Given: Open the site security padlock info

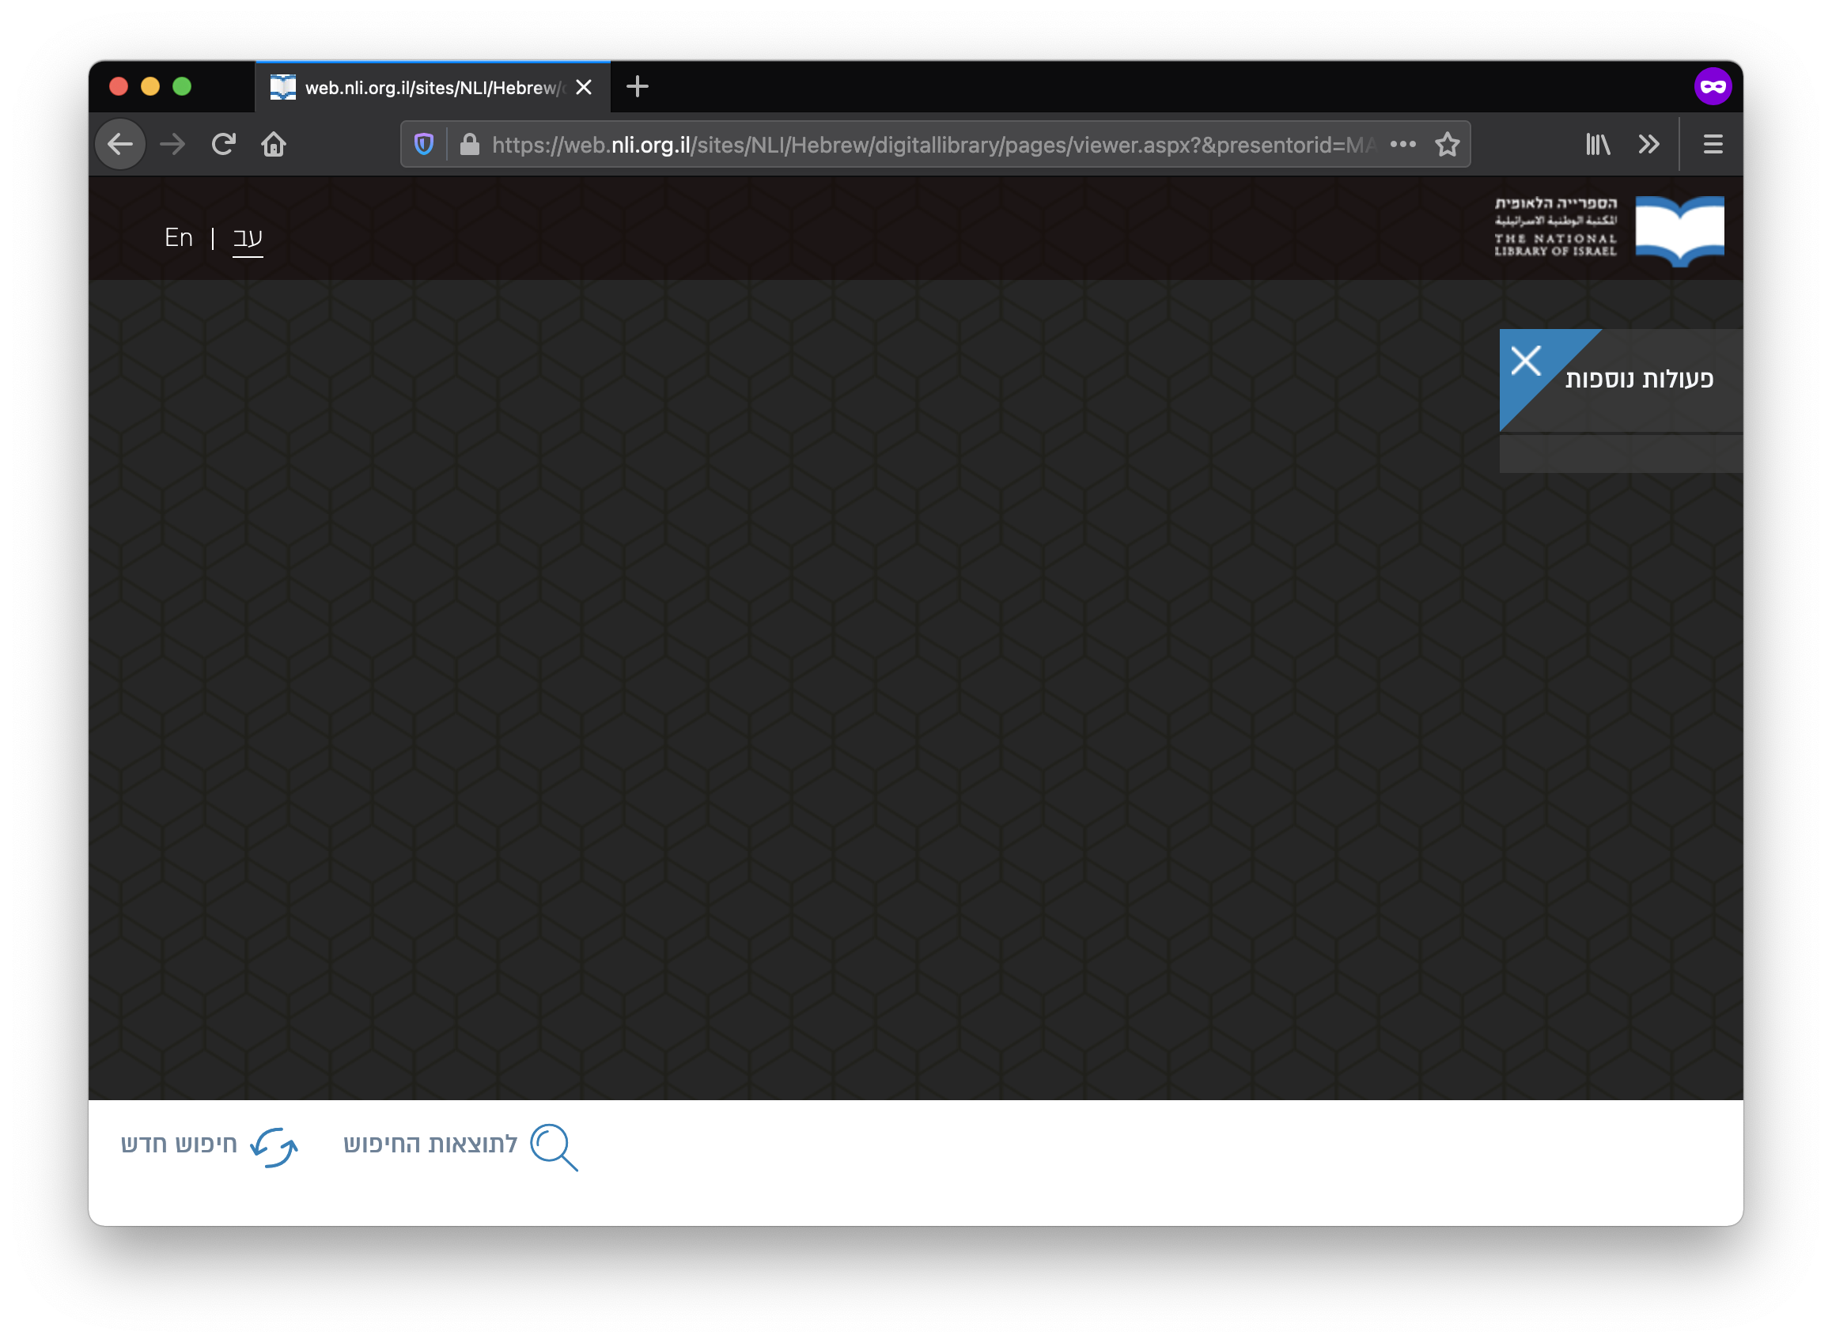Looking at the screenshot, I should tap(467, 144).
